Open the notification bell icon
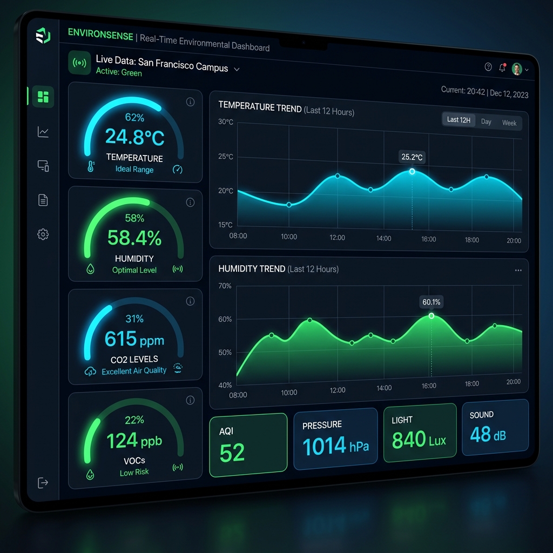 coord(502,68)
